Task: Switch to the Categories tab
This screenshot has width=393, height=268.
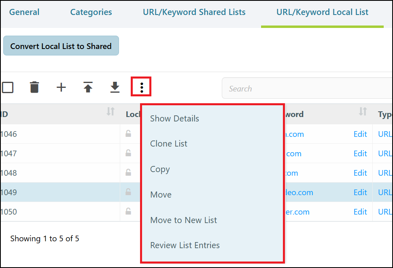Action: point(91,12)
